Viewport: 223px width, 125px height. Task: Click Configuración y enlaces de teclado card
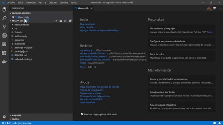coord(182,43)
